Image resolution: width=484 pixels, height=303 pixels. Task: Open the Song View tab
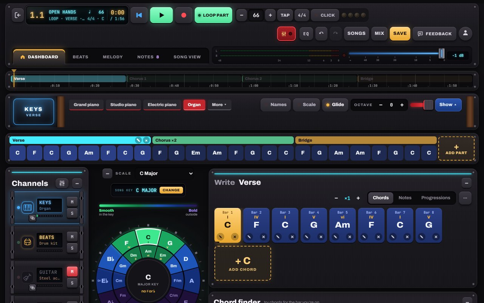click(x=187, y=57)
